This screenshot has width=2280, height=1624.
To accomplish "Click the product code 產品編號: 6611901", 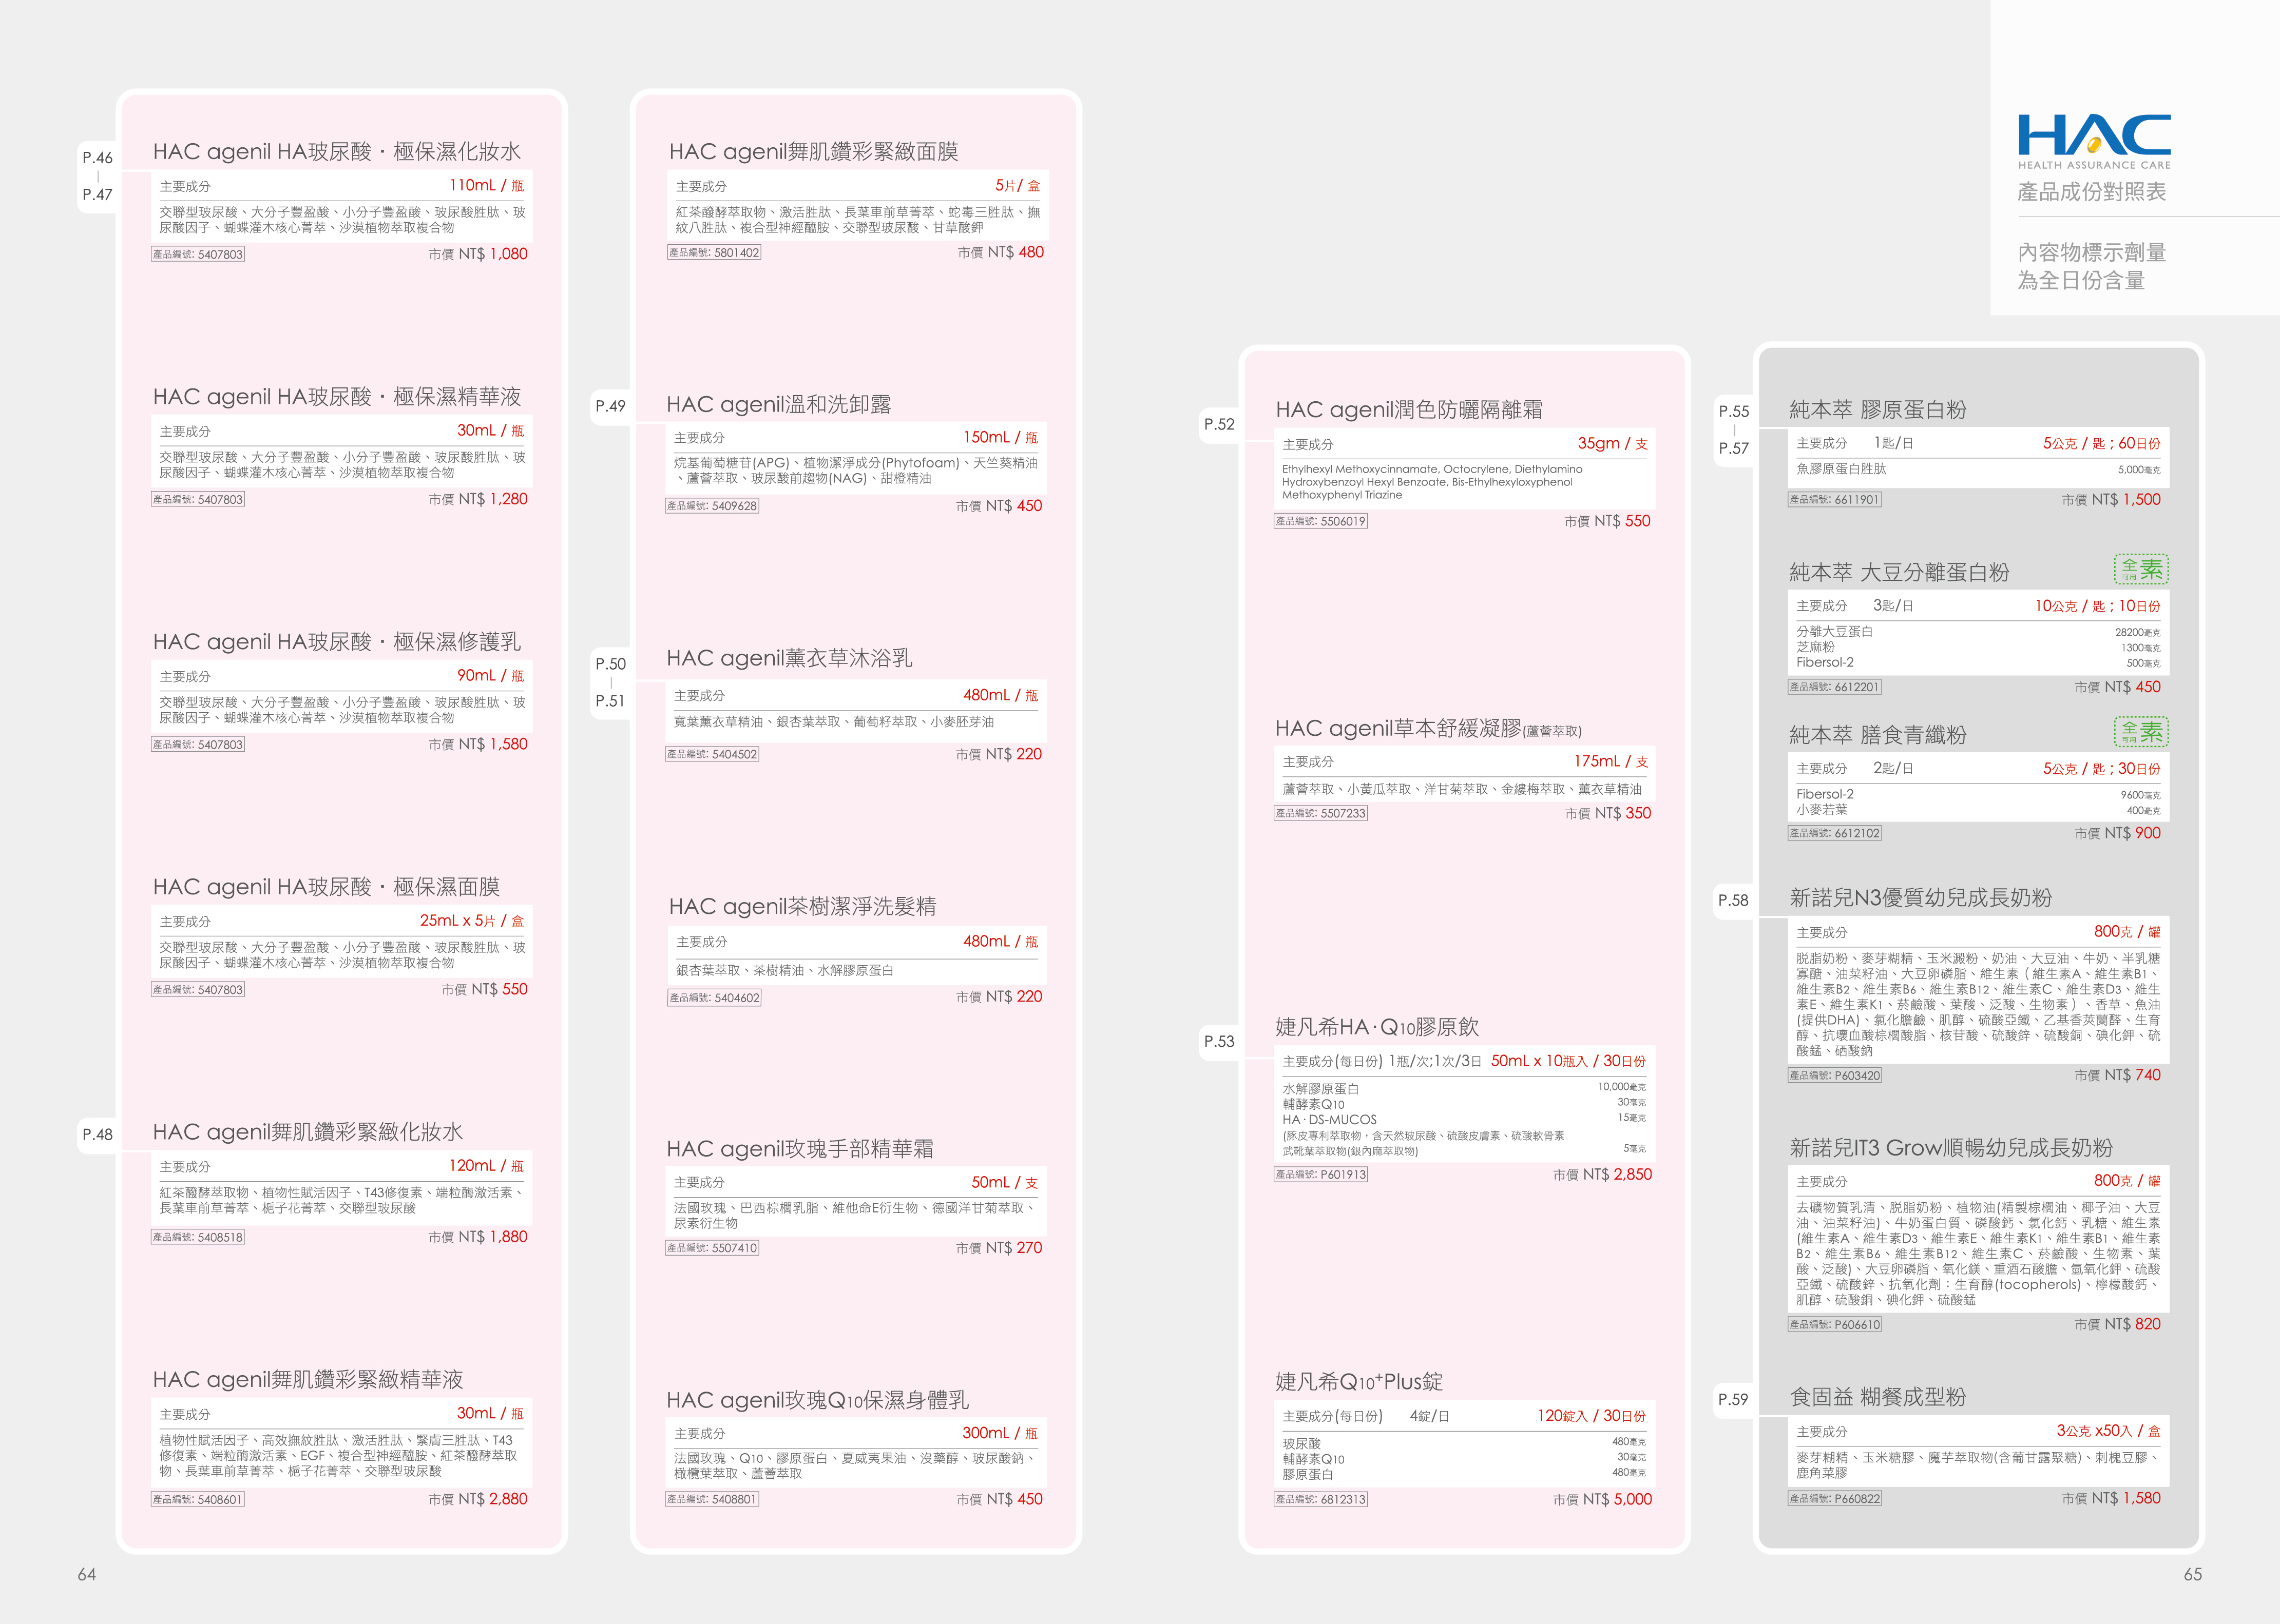I will (1835, 500).
